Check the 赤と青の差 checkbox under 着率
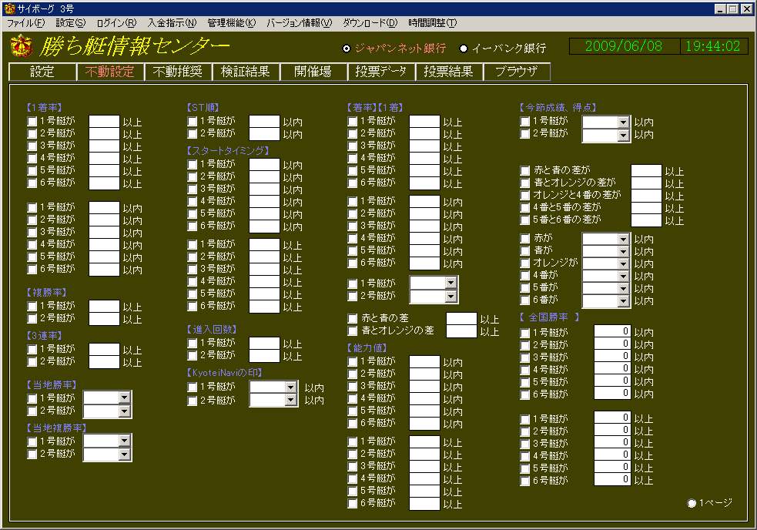Image resolution: width=757 pixels, height=530 pixels. (353, 318)
